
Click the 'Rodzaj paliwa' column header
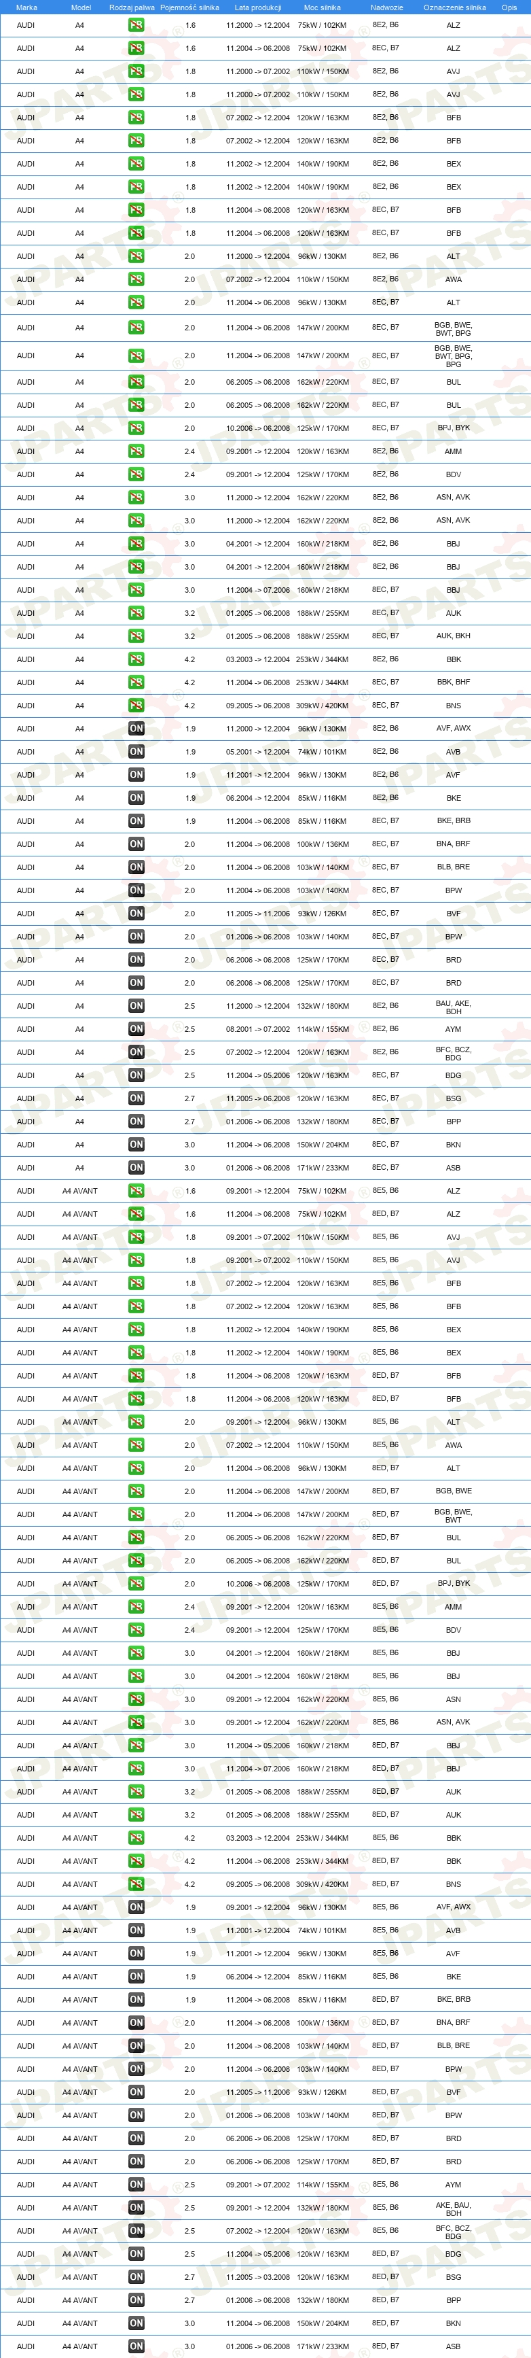[x=132, y=7]
